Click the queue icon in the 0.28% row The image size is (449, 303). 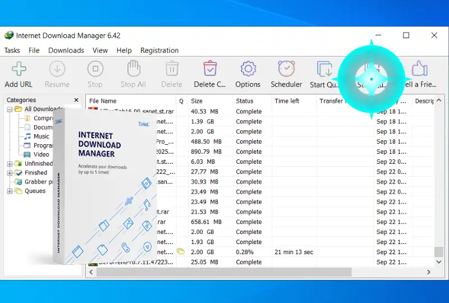click(181, 252)
